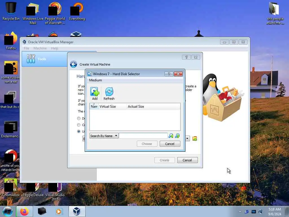Select the ChomikBox desktop shortcut
The width and height of the screenshot is (289, 217).
[11, 188]
